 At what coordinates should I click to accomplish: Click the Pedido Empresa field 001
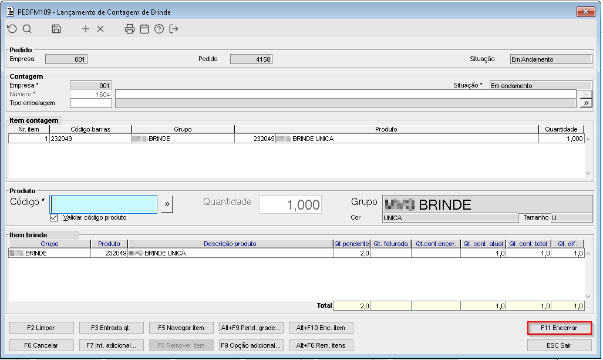(66, 59)
